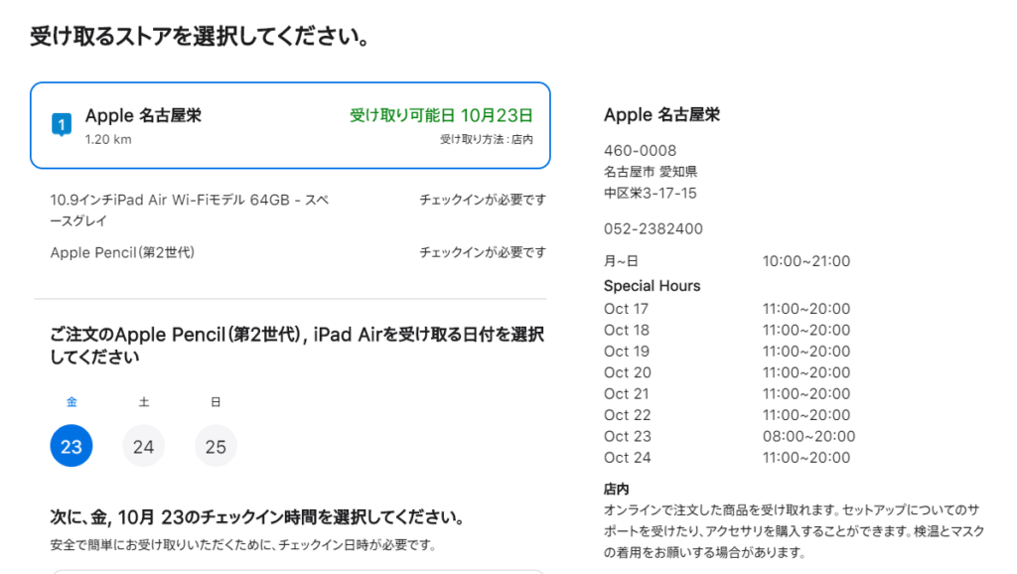The height and width of the screenshot is (574, 1017).
Task: Click the 10.9インチiPad Air item line
Action: [x=190, y=211]
